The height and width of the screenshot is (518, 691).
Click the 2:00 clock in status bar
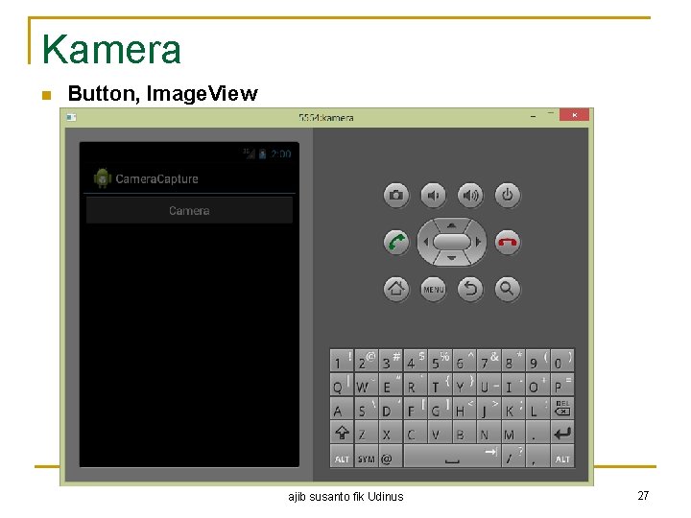(x=280, y=154)
